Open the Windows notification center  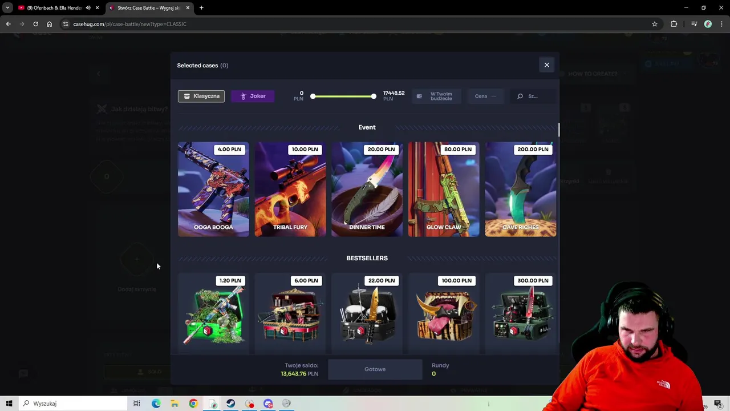(x=718, y=404)
